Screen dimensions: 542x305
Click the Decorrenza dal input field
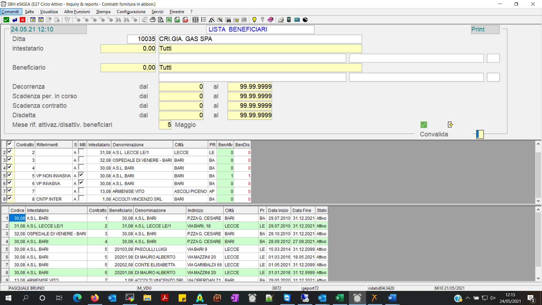point(181,87)
